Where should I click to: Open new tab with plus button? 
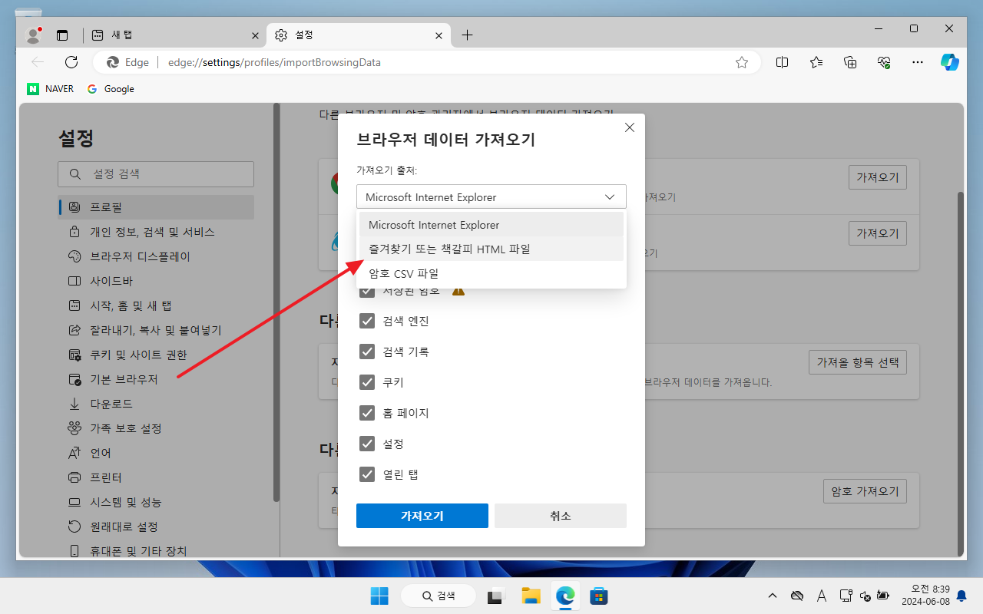pos(467,35)
